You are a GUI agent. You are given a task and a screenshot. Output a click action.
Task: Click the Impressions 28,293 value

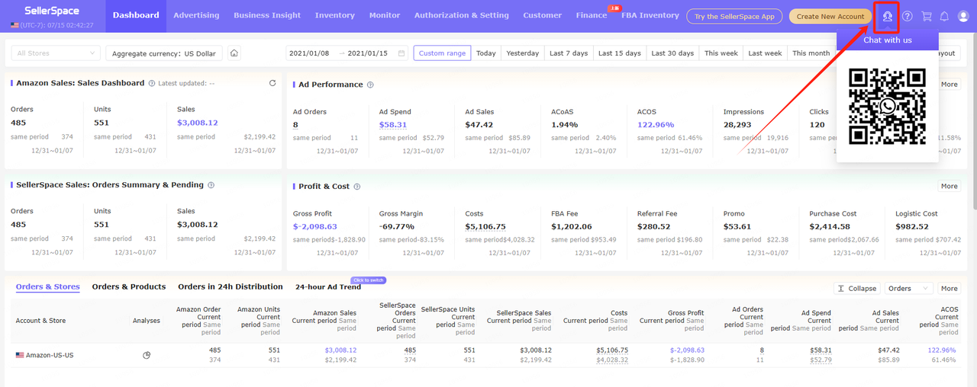coord(737,124)
